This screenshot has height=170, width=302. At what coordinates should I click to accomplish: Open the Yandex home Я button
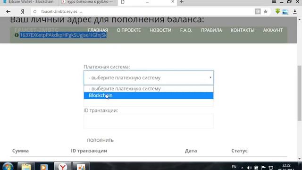22,11
